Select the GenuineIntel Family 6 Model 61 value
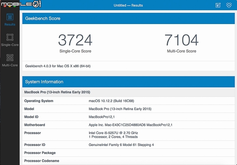Screen dimensions: 237x165 pyautogui.click(x=121, y=145)
